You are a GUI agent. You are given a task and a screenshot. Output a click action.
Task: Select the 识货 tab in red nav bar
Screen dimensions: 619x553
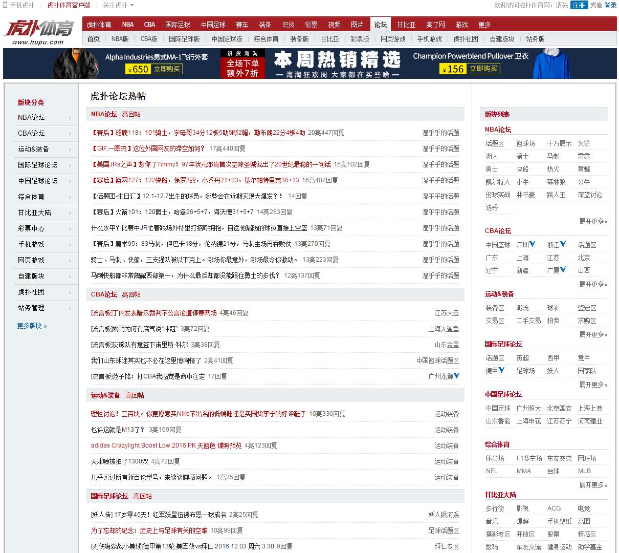[x=289, y=25]
